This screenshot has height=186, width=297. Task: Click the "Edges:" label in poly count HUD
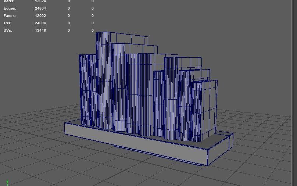pos(10,8)
